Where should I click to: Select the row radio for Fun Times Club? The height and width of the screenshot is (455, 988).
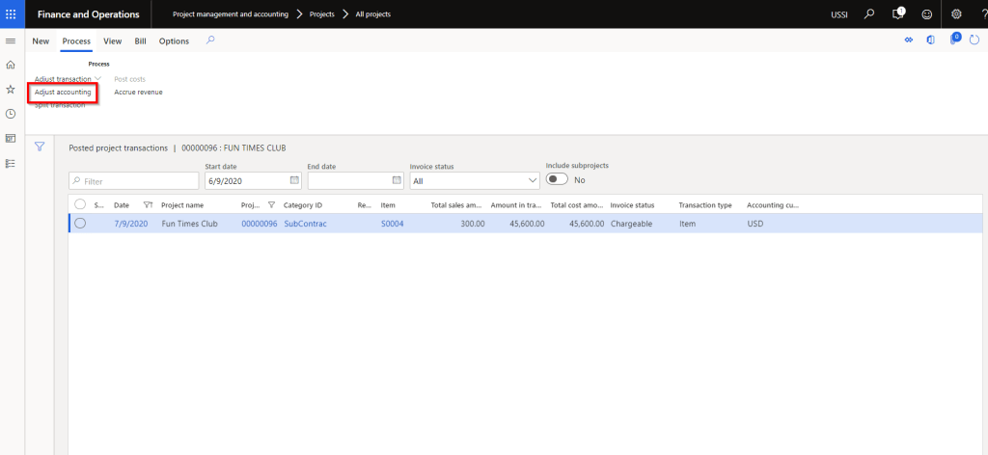pyautogui.click(x=80, y=223)
